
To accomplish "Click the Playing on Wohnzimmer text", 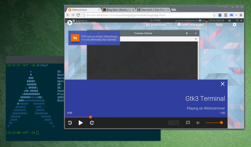I will [x=206, y=108].
